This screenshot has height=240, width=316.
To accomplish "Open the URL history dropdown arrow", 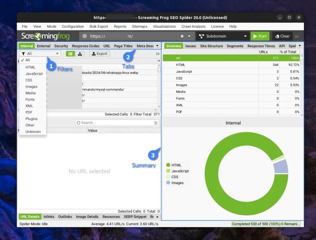I will 189,36.
